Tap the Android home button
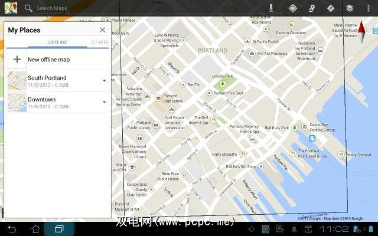This screenshot has height=236, width=378. tap(35, 229)
